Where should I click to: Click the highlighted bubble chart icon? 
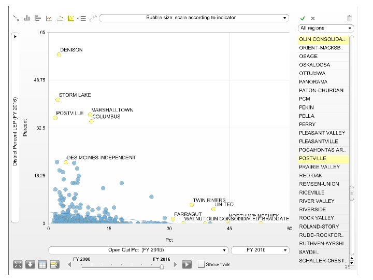coord(71,18)
